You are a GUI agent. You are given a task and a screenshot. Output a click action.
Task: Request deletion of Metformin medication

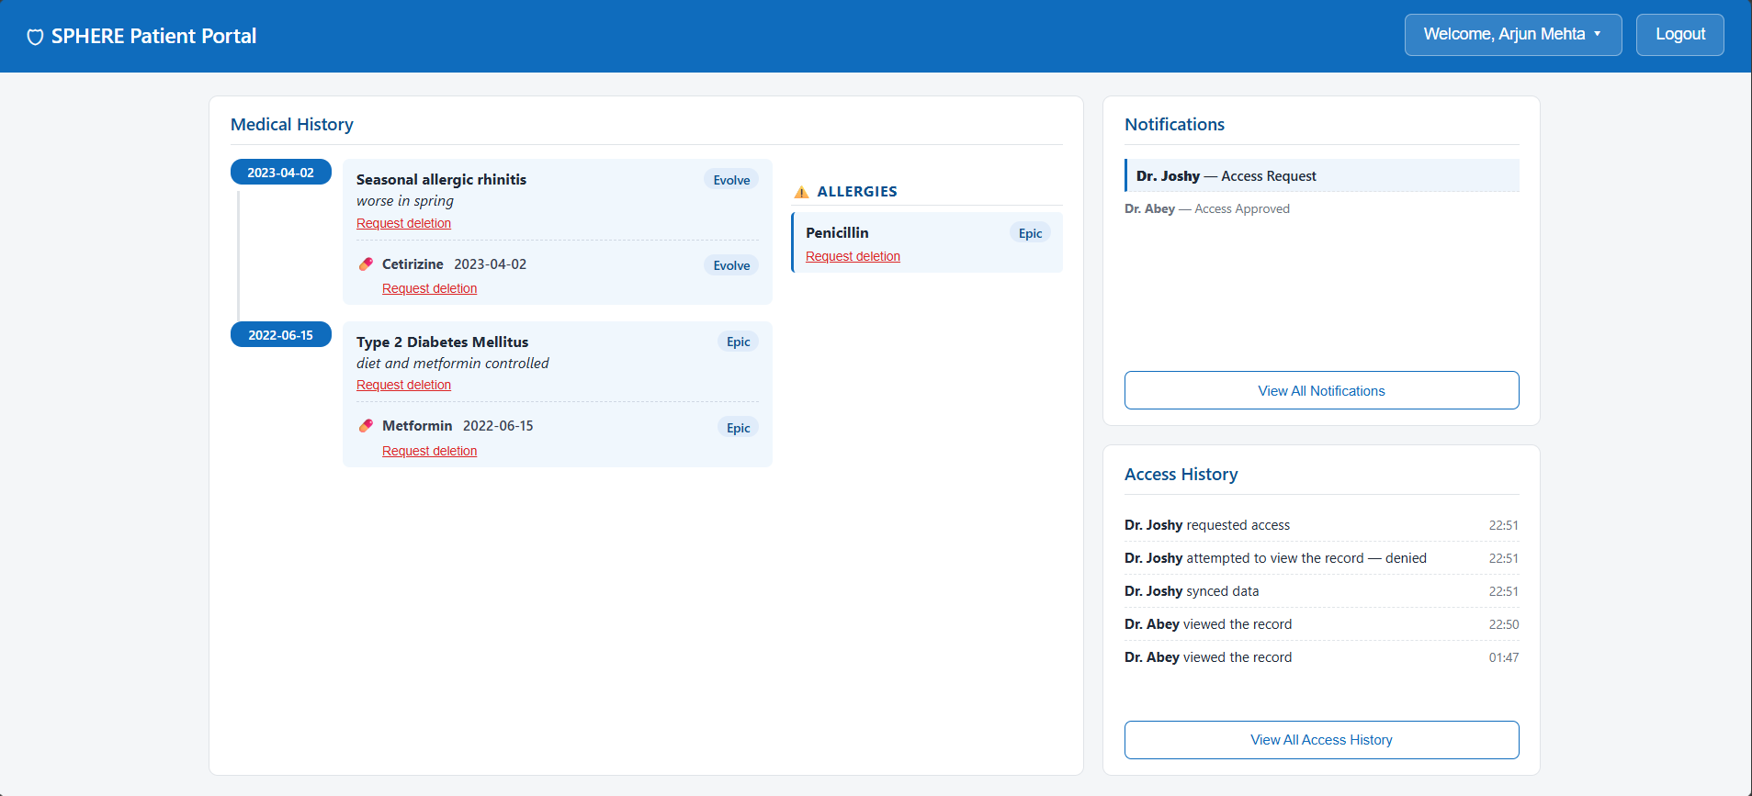[429, 451]
